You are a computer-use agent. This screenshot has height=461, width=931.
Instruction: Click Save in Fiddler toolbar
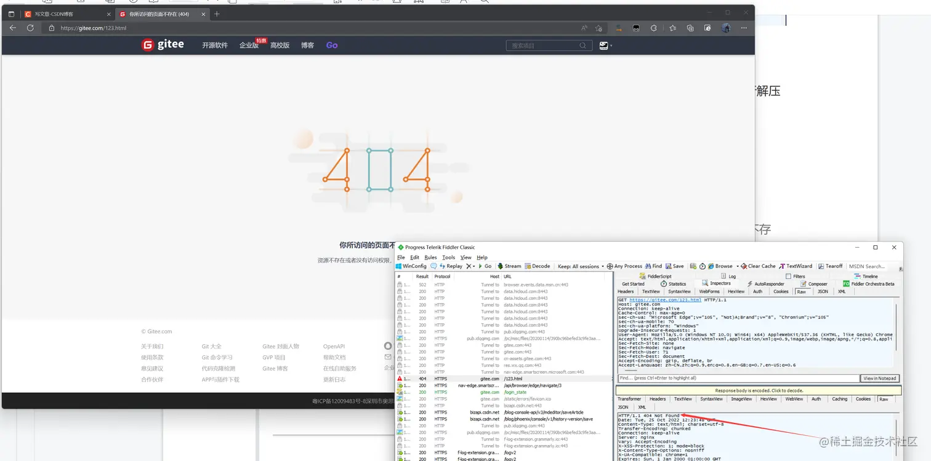[674, 266]
